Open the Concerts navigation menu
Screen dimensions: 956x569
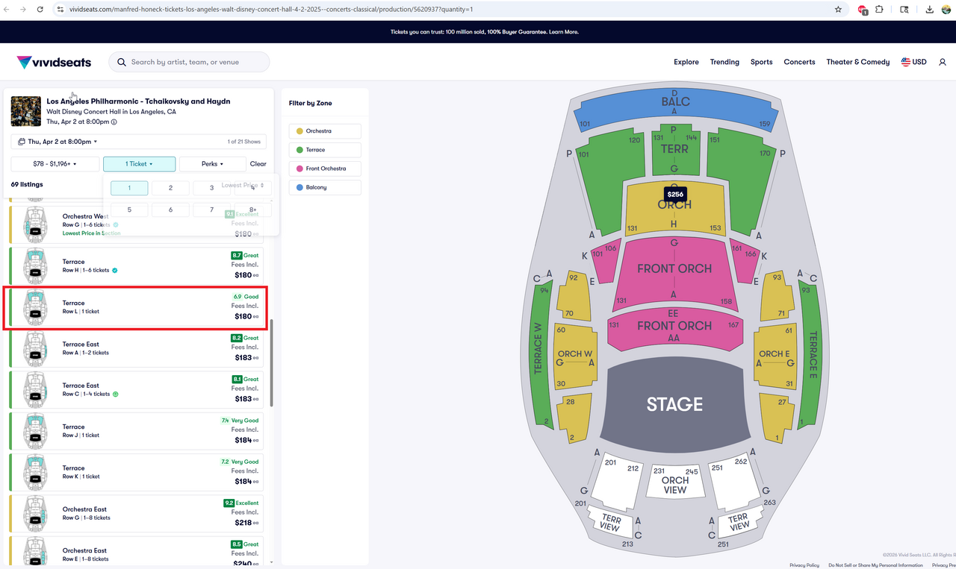799,62
